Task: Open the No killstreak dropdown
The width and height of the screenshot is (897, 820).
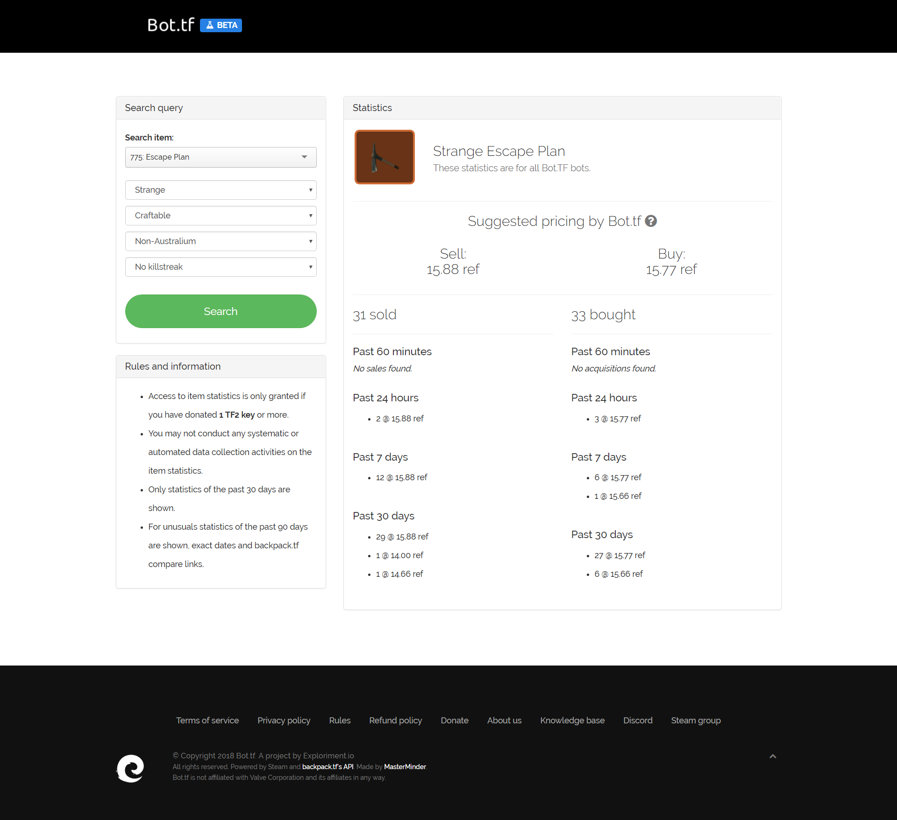Action: coord(221,267)
